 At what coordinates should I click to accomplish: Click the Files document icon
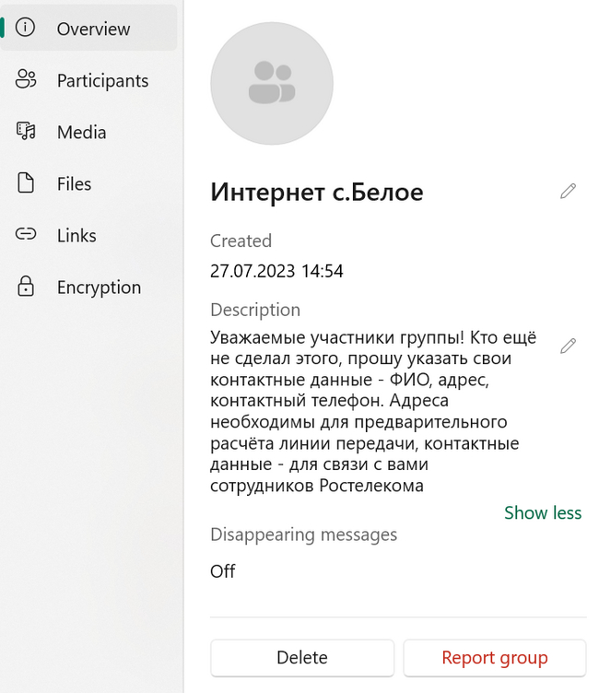[x=26, y=182]
